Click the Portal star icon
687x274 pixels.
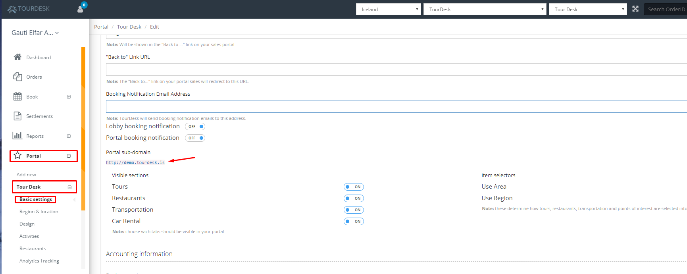pyautogui.click(x=17, y=156)
